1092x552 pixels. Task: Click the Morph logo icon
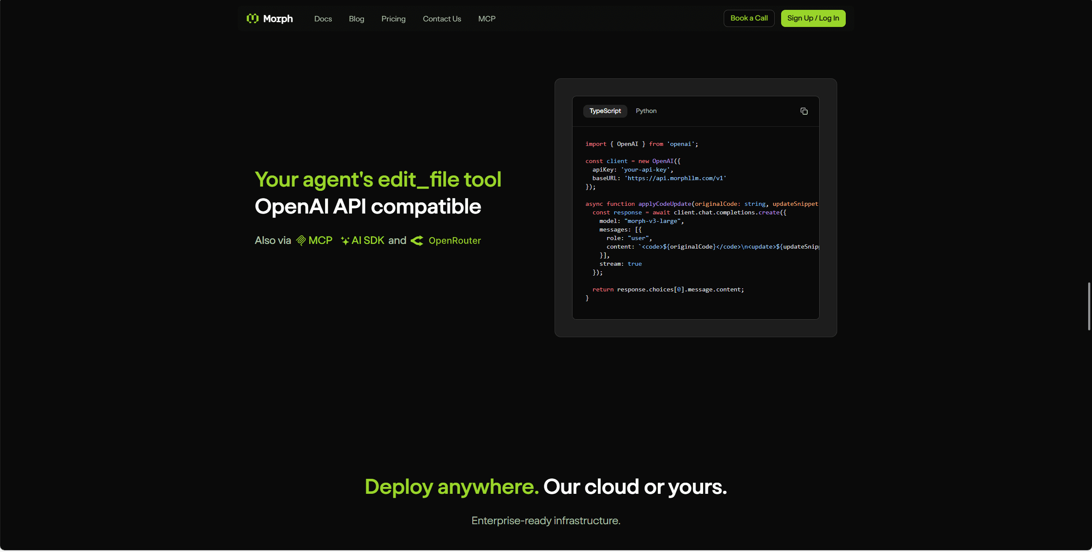[x=253, y=18]
